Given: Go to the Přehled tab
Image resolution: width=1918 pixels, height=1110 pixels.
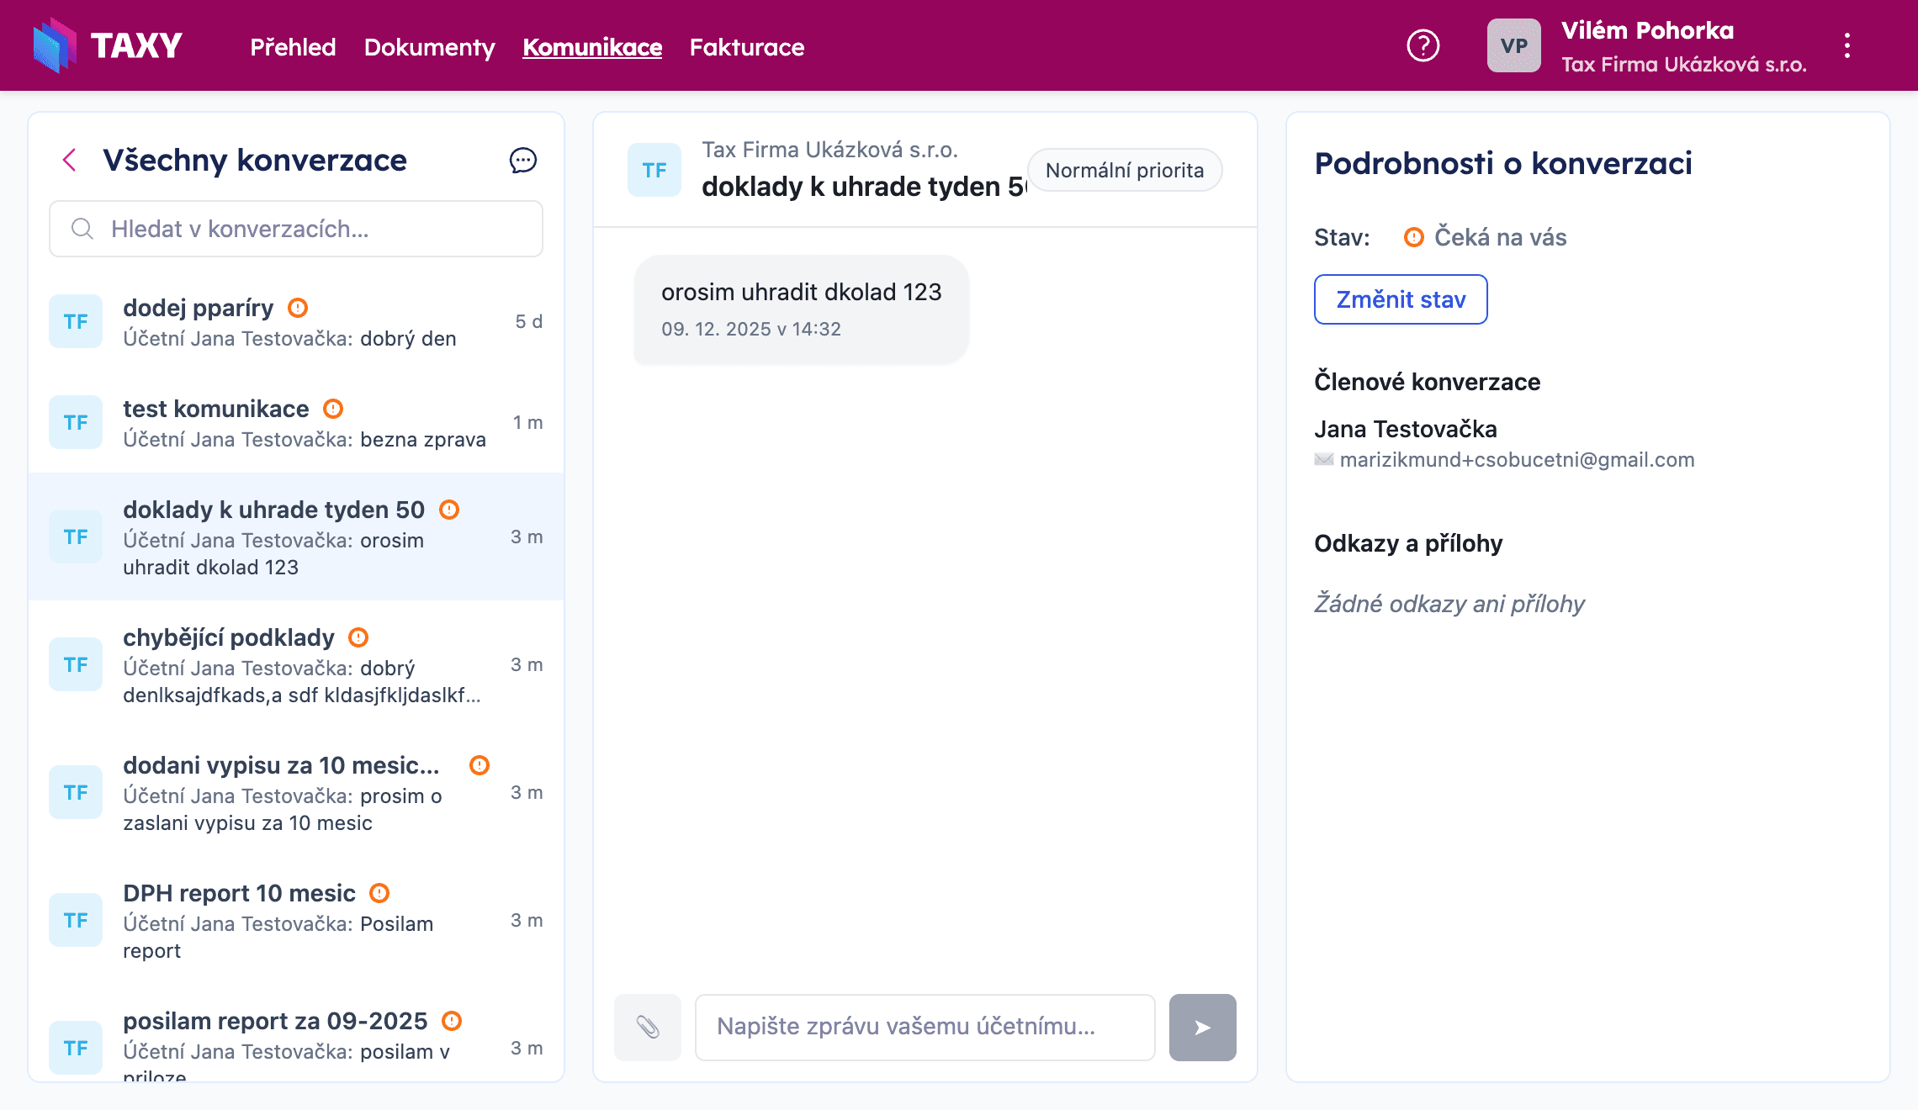Looking at the screenshot, I should (293, 47).
